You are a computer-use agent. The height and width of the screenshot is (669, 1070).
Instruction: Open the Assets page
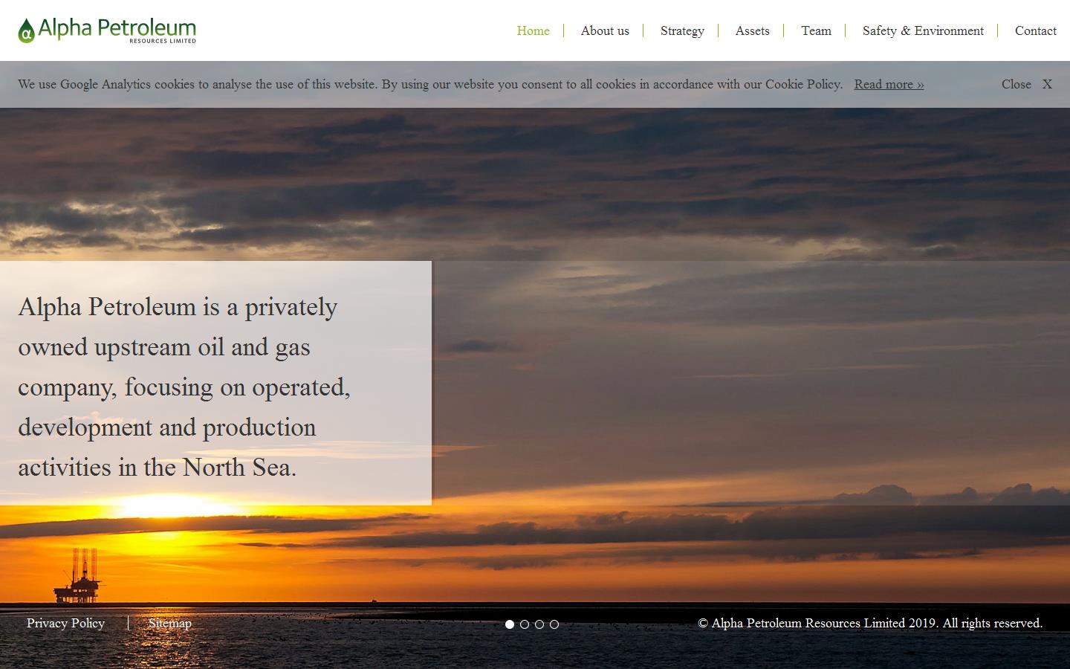pyautogui.click(x=752, y=31)
